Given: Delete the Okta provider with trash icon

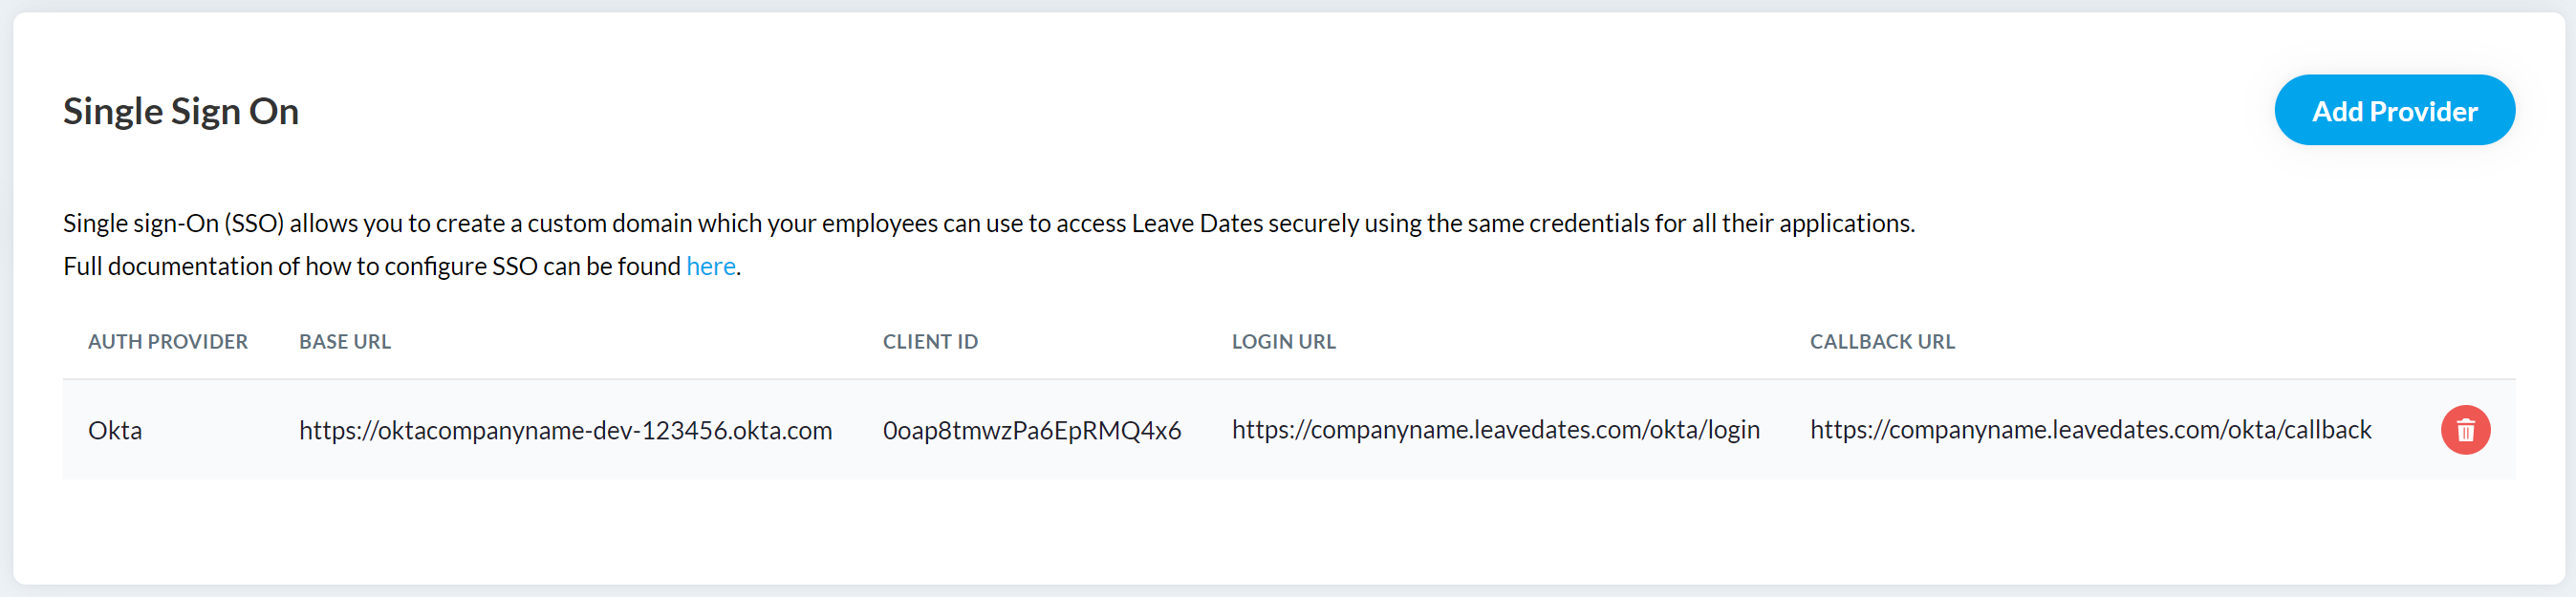Looking at the screenshot, I should [x=2465, y=430].
